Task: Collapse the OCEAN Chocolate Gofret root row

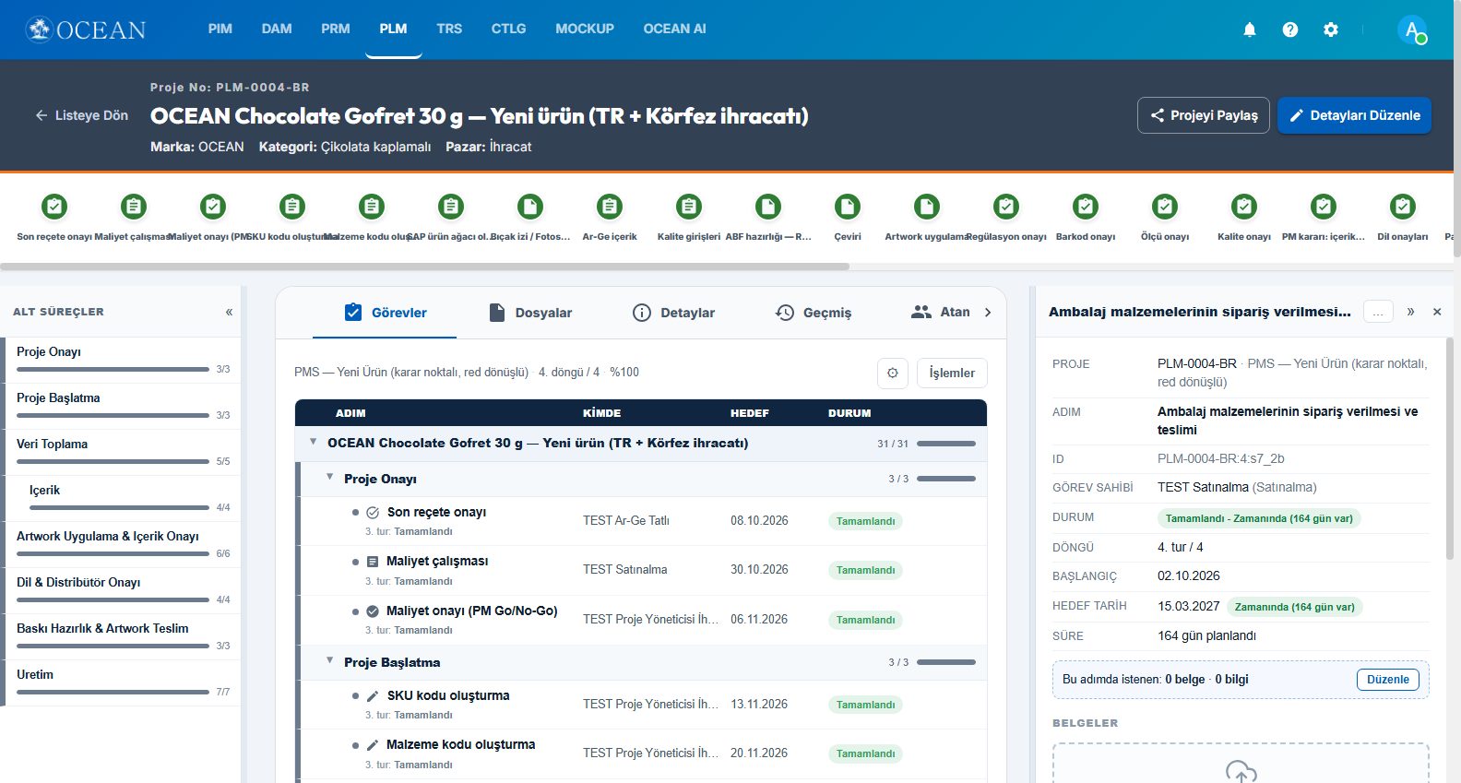Action: tap(314, 442)
